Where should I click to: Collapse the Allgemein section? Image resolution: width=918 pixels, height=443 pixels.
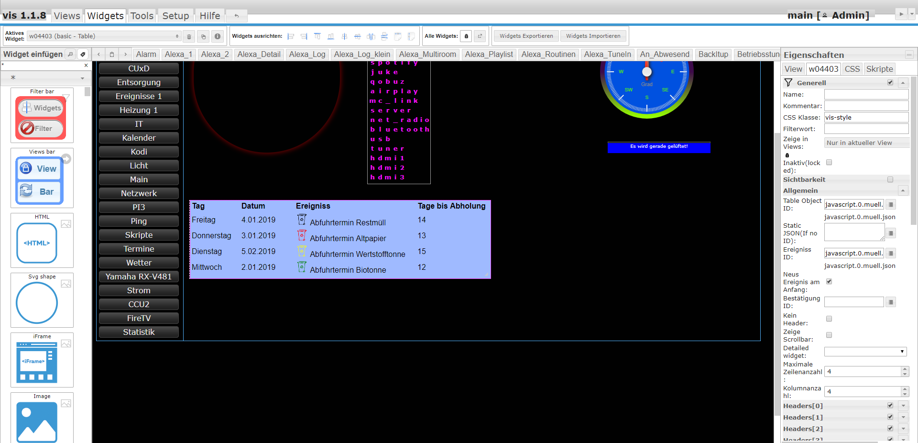[x=903, y=191]
